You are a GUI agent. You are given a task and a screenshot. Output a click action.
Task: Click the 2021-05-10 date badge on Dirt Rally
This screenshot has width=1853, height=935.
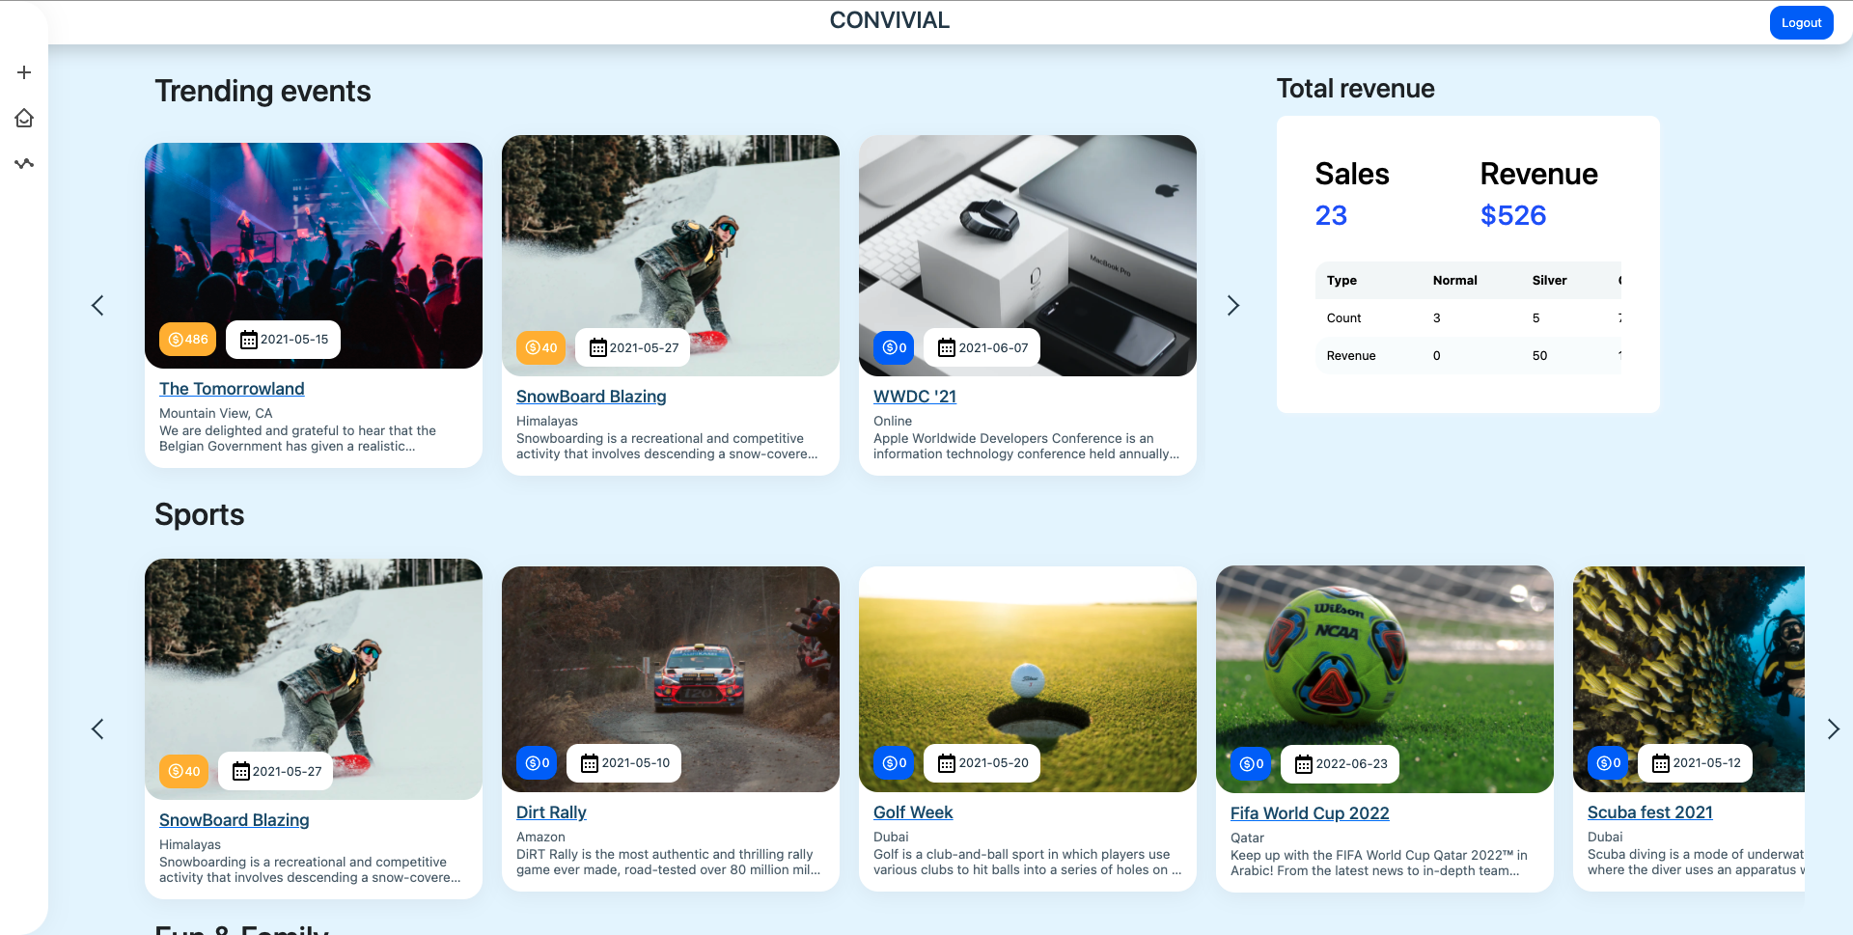point(624,763)
